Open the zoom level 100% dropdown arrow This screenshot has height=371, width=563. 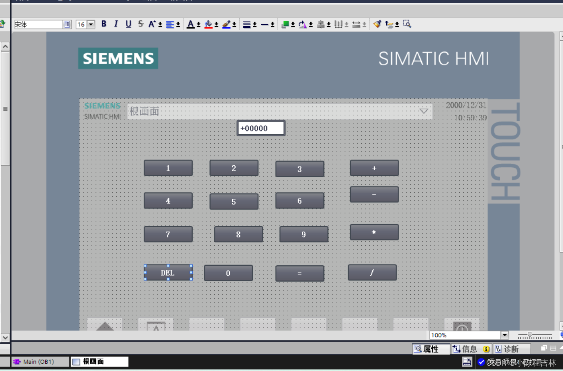[505, 335]
